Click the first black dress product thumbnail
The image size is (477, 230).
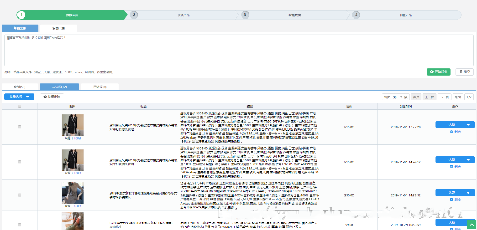[x=73, y=124]
